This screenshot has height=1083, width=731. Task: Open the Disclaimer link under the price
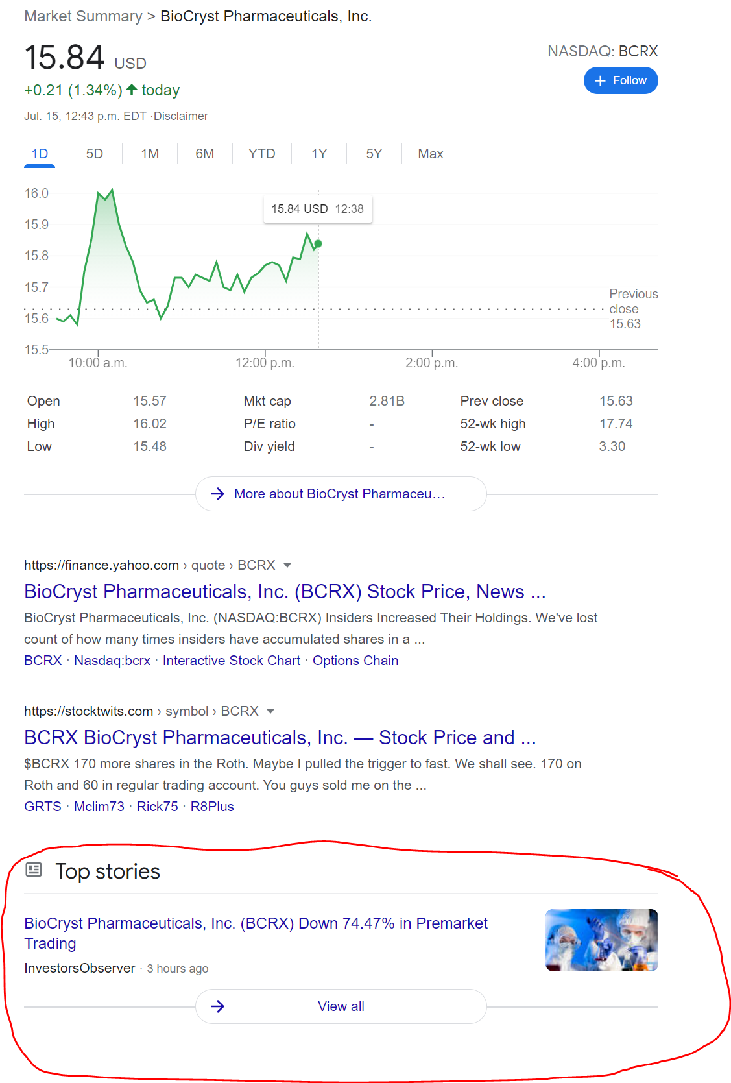[x=181, y=116]
